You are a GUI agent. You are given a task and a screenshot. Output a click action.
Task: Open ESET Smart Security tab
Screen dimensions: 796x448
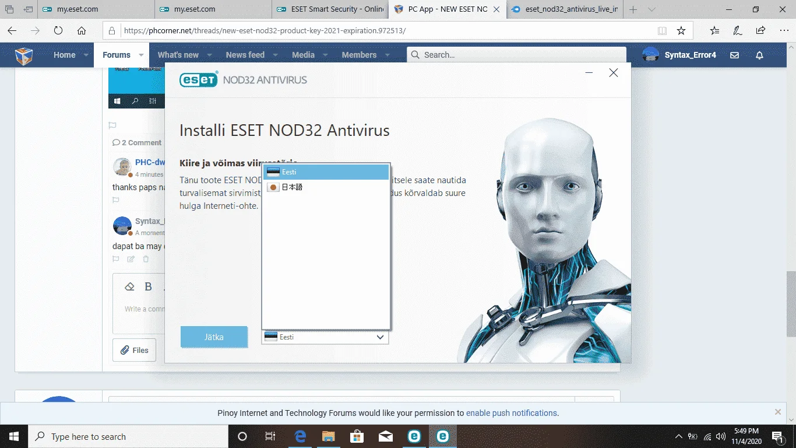pos(330,9)
